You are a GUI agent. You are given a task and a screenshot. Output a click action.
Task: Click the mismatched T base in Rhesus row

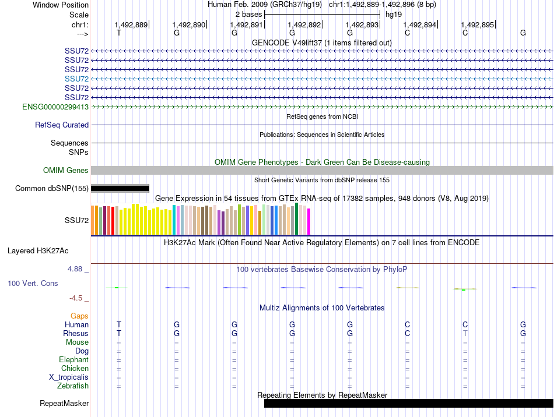[x=465, y=333]
